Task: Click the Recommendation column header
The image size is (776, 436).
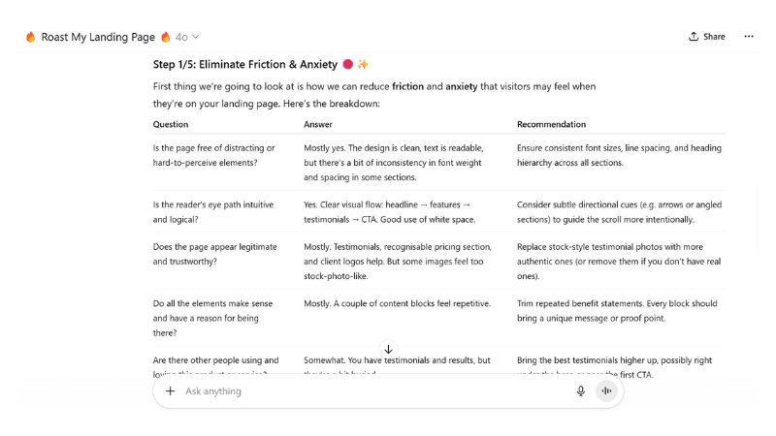Action: [551, 124]
